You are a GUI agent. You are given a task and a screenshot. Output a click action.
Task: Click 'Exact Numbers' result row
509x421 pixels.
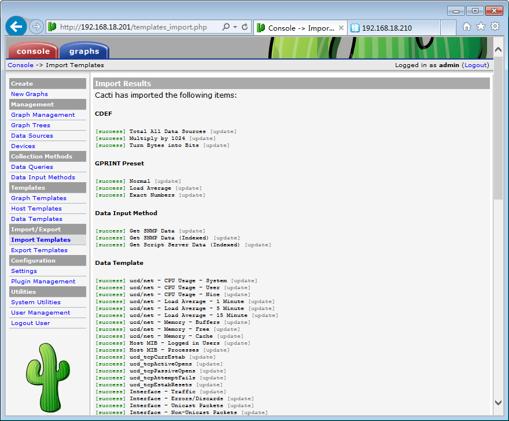(150, 195)
